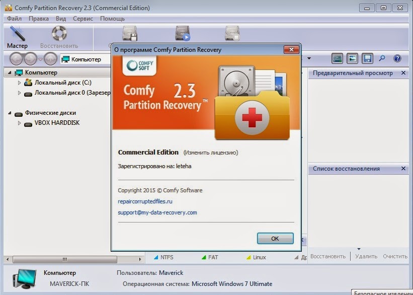Click the computer icon in status panel

click(24, 279)
